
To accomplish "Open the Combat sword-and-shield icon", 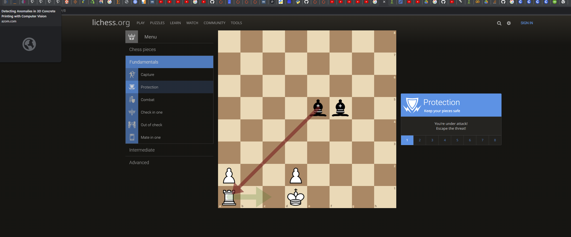I will coord(132,100).
